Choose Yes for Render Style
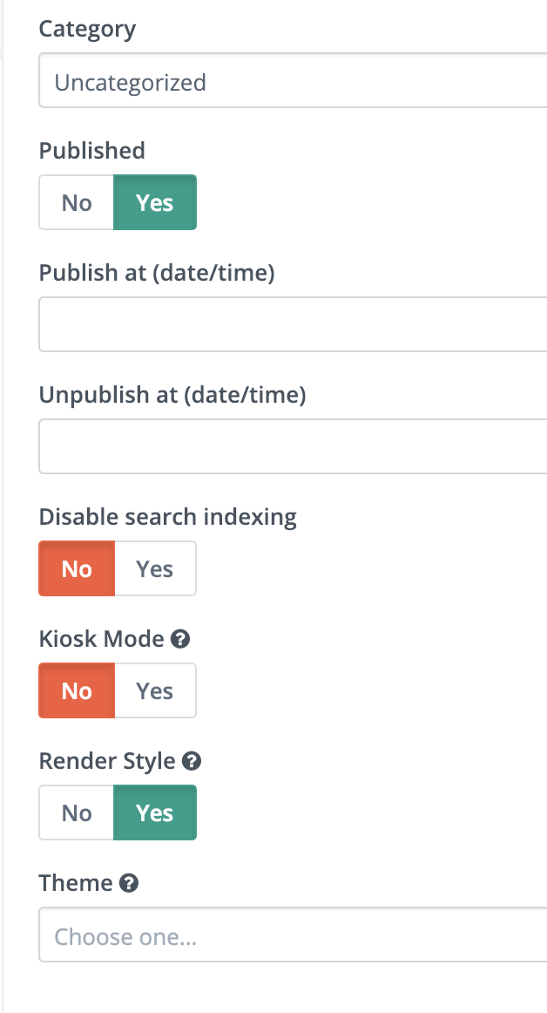This screenshot has height=1013, width=547. [155, 812]
